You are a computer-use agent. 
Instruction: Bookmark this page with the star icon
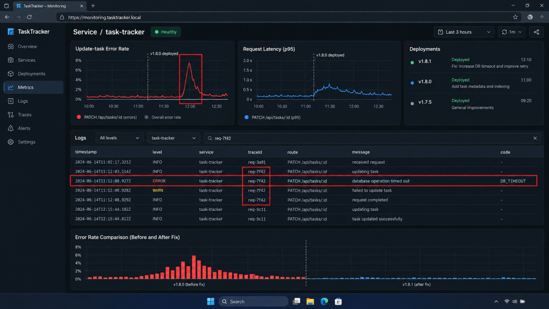(x=515, y=17)
